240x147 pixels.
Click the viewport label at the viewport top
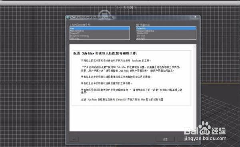pyautogui.click(x=126, y=7)
